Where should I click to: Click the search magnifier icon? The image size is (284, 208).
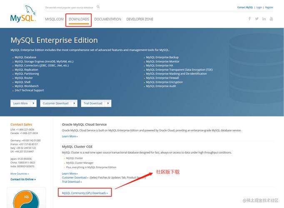(98, 7)
